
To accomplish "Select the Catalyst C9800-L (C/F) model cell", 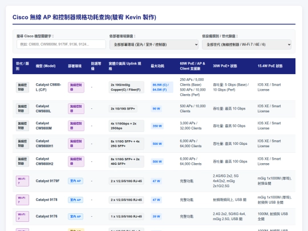I will point(48,87).
